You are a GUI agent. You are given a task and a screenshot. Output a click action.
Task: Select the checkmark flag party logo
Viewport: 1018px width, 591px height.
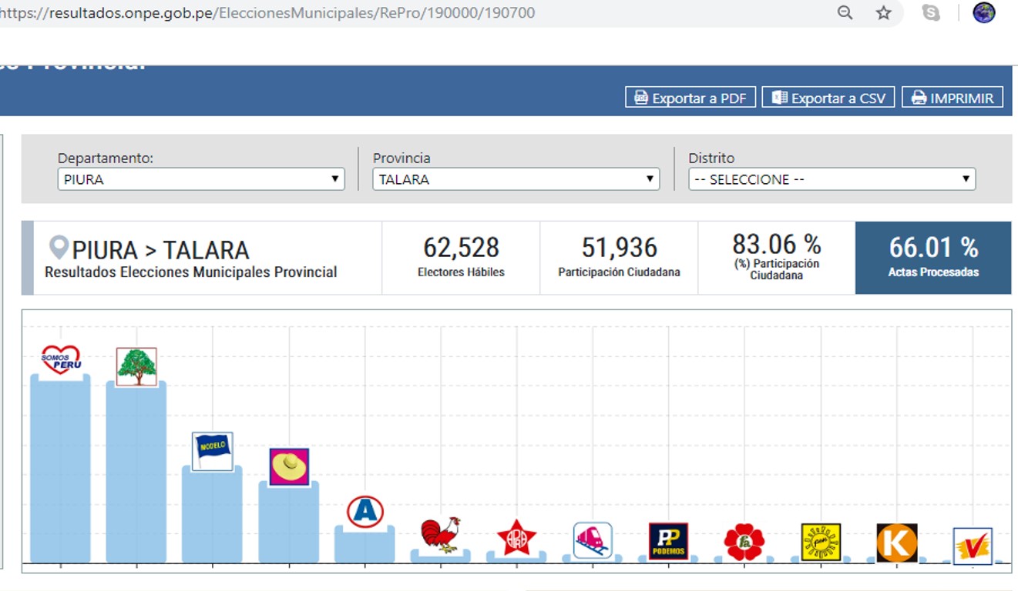[973, 546]
